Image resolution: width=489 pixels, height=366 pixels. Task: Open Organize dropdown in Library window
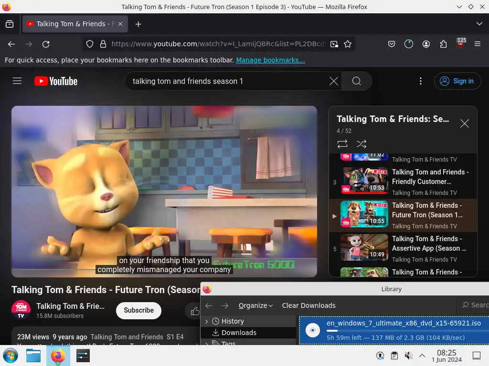(x=255, y=305)
